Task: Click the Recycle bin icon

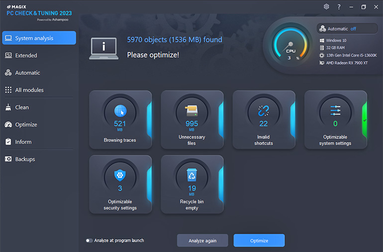Action: [x=191, y=175]
